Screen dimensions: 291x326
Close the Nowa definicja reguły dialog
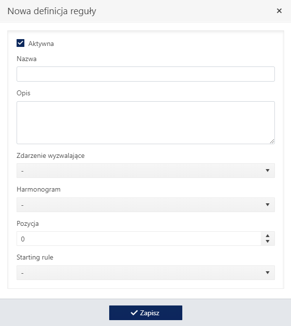[x=279, y=11]
